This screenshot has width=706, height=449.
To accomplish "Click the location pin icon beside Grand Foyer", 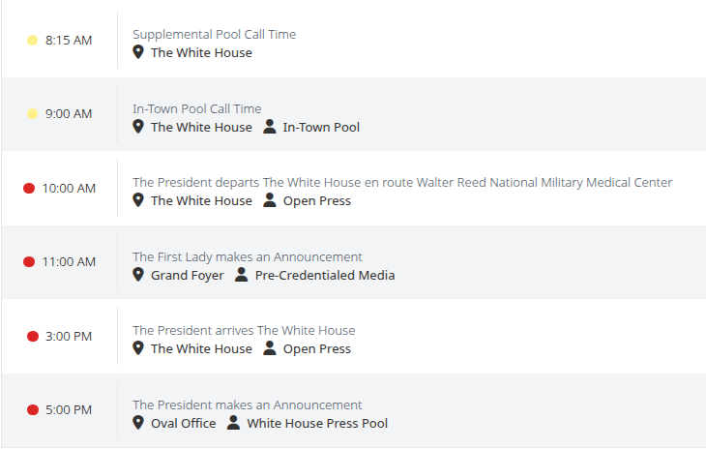I will pos(138,275).
